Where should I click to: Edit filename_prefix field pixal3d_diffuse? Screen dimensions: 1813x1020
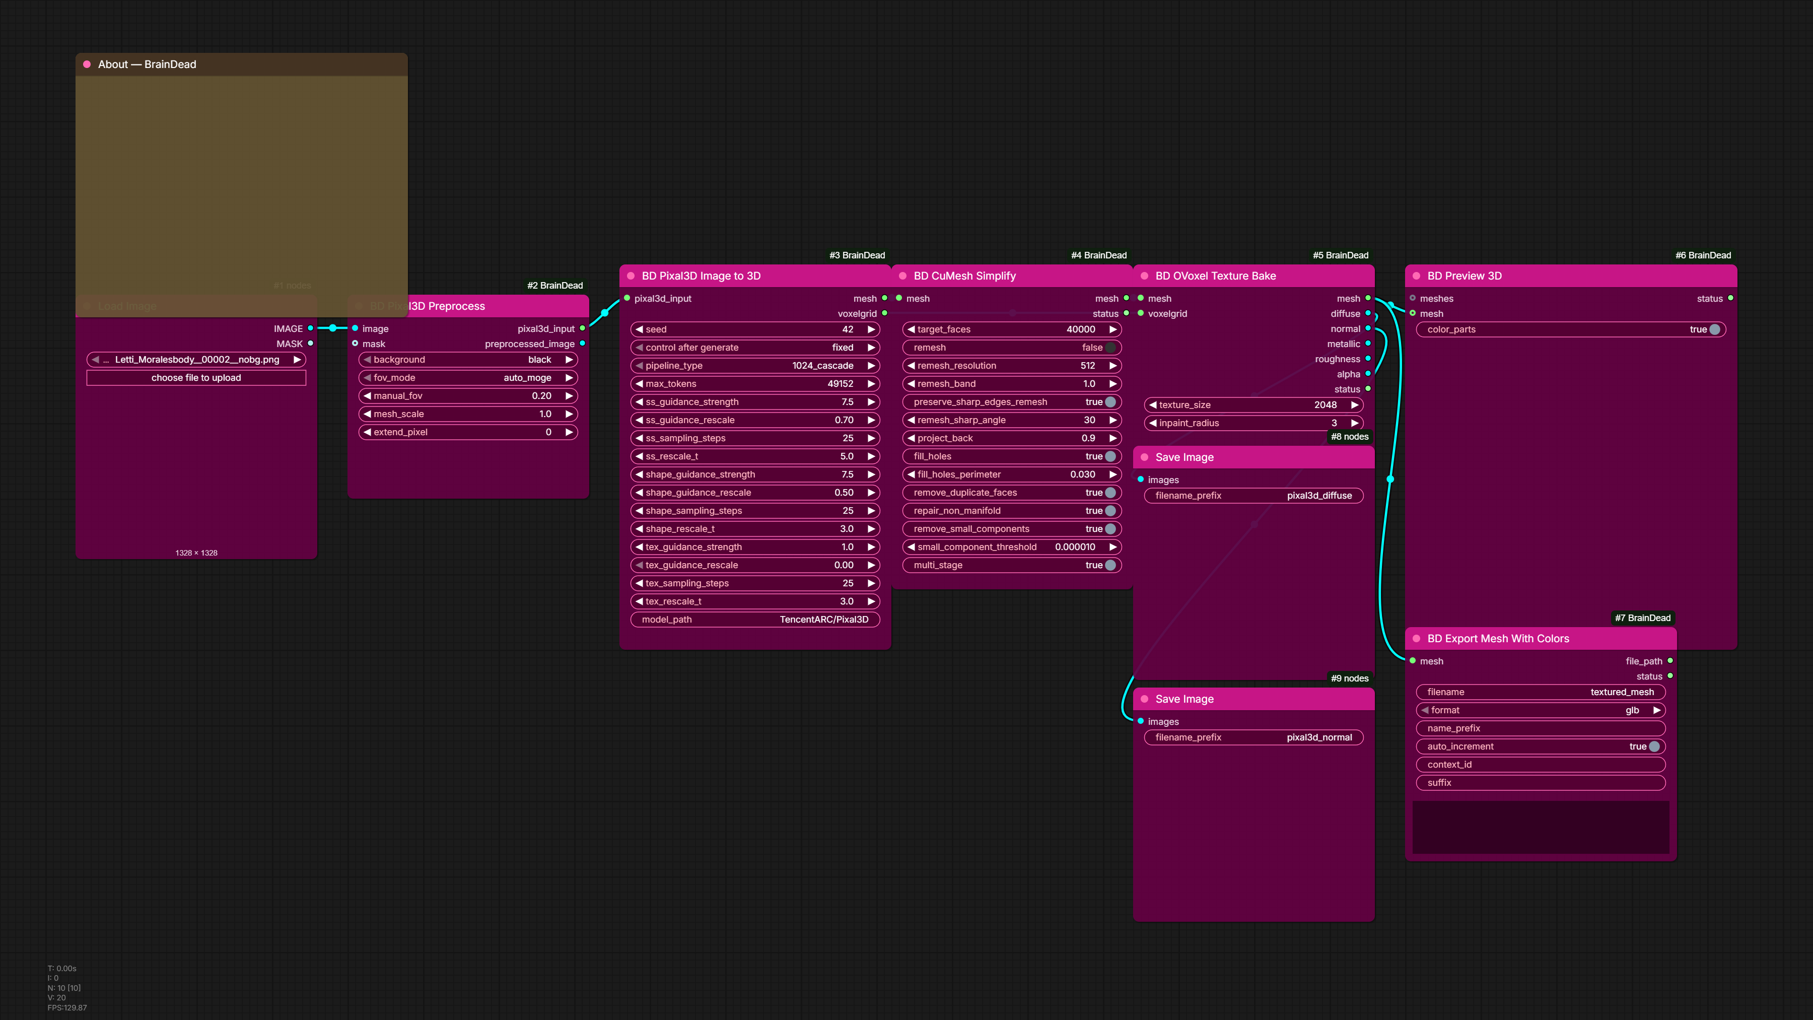point(1253,496)
